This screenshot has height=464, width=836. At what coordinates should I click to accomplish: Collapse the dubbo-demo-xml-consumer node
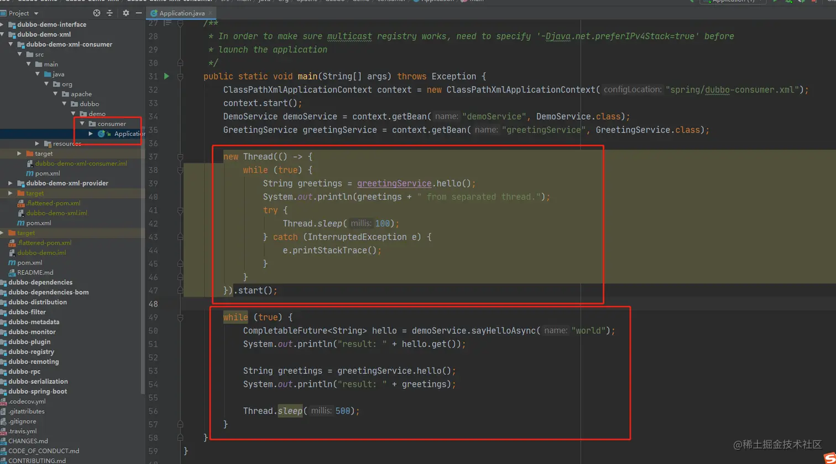pos(11,45)
